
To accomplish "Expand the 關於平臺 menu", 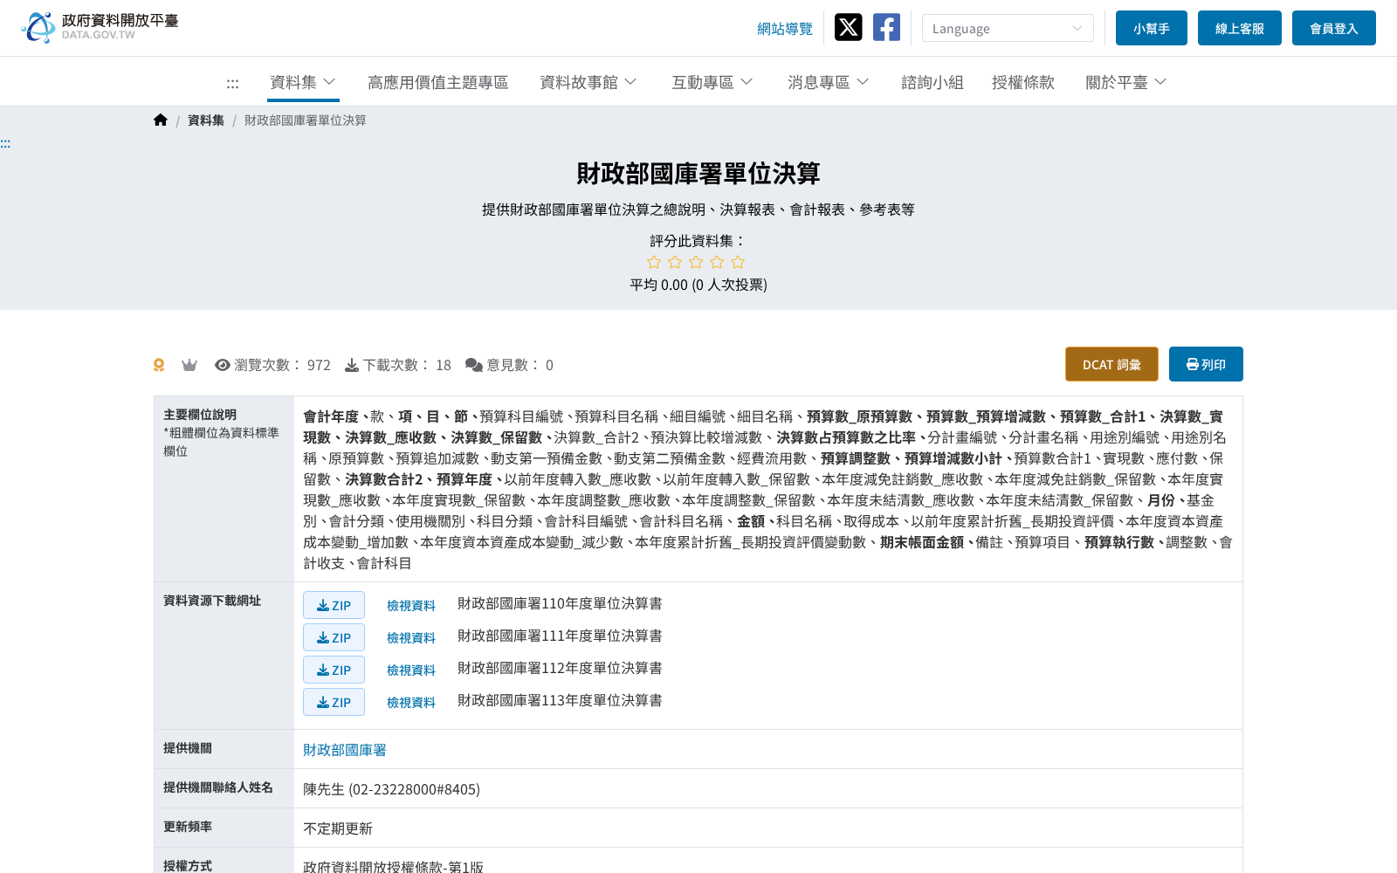I will 1126,82.
